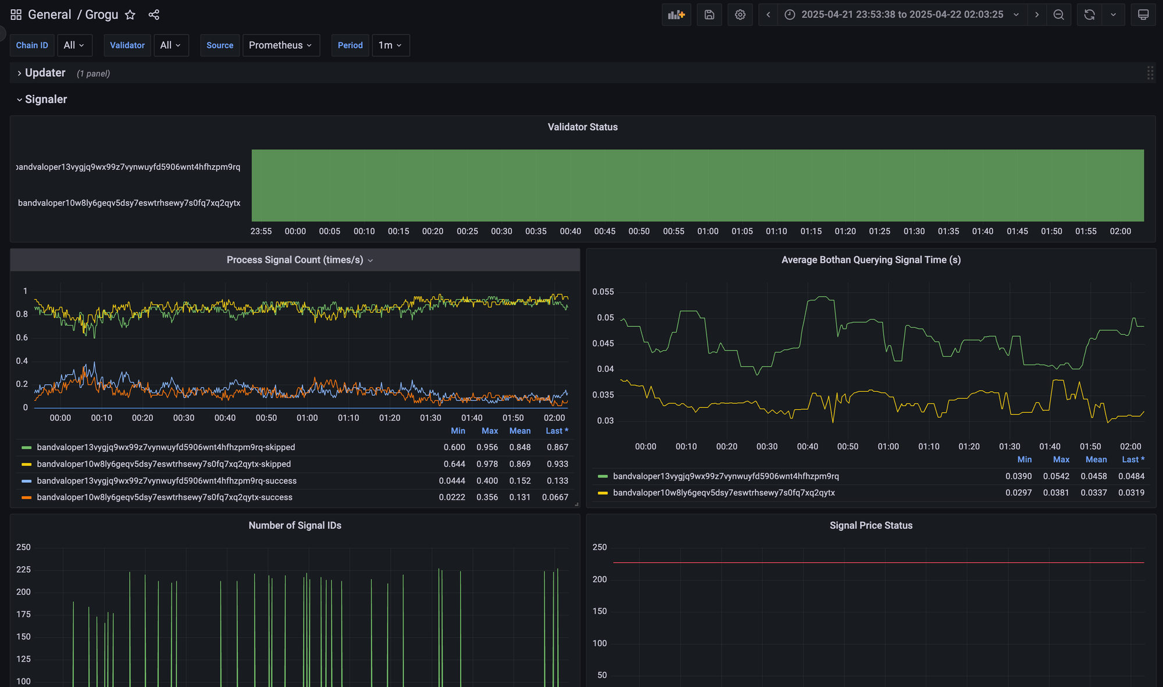The image size is (1163, 687).
Task: Toggle bandvaloper10w8ly series in Bothan legend
Action: coord(723,492)
